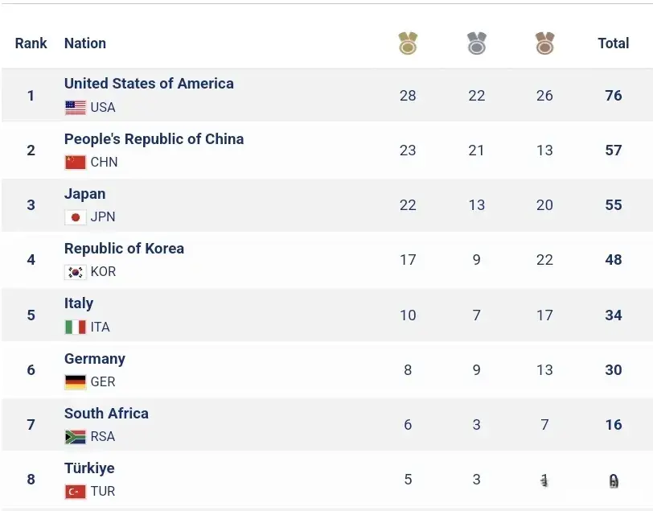Click the Italy flag icon
Viewport: 653px width, 511px height.
pyautogui.click(x=76, y=327)
